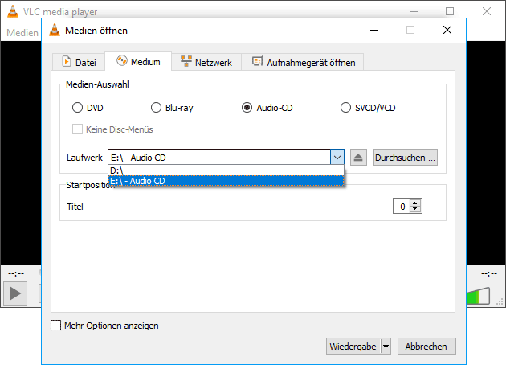Choose D:\ from the drive list
The width and height of the screenshot is (506, 365).
click(x=226, y=170)
